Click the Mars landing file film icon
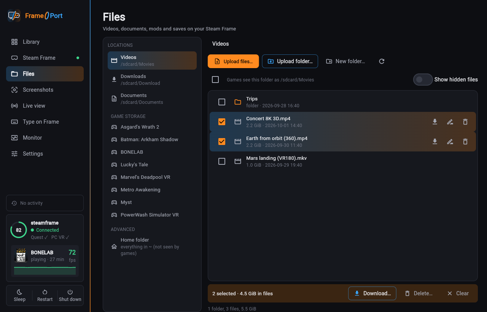Viewport: 487px width, 312px height. click(238, 161)
